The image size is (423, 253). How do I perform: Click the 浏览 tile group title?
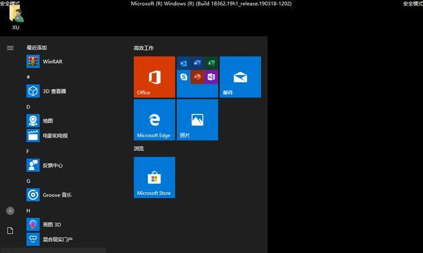[139, 149]
